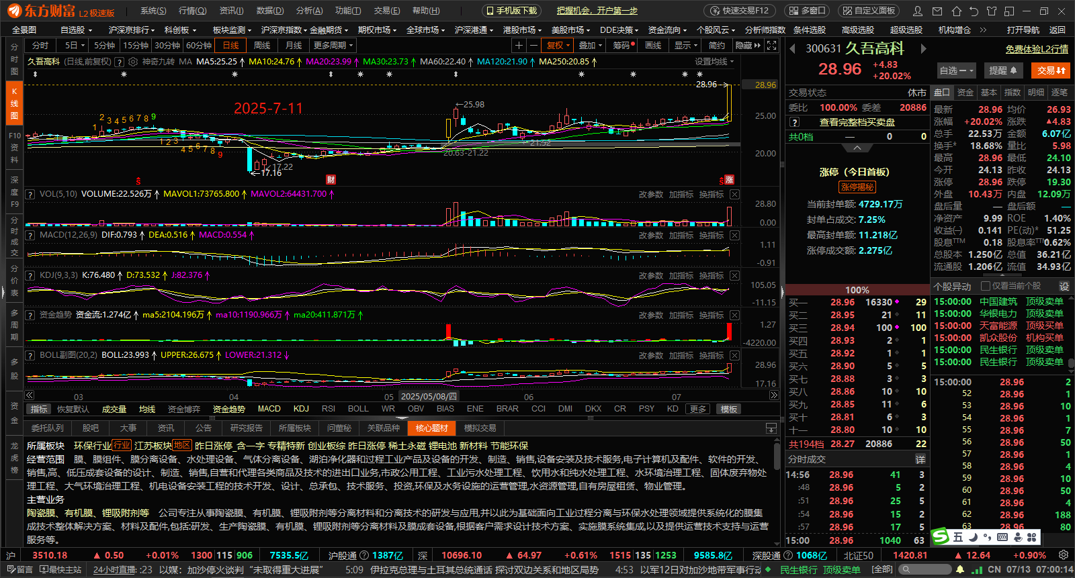
Task: Go to previous stock arrow
Action: click(x=793, y=48)
